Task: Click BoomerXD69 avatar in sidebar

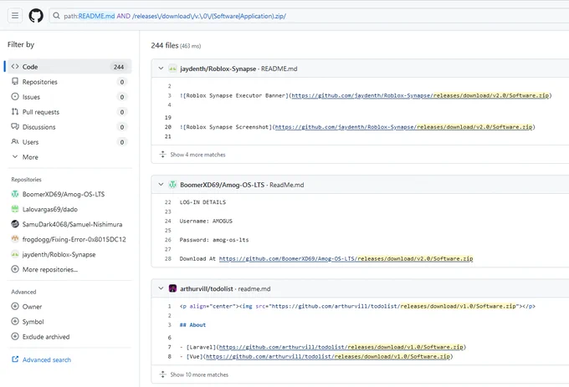Action: coord(15,194)
